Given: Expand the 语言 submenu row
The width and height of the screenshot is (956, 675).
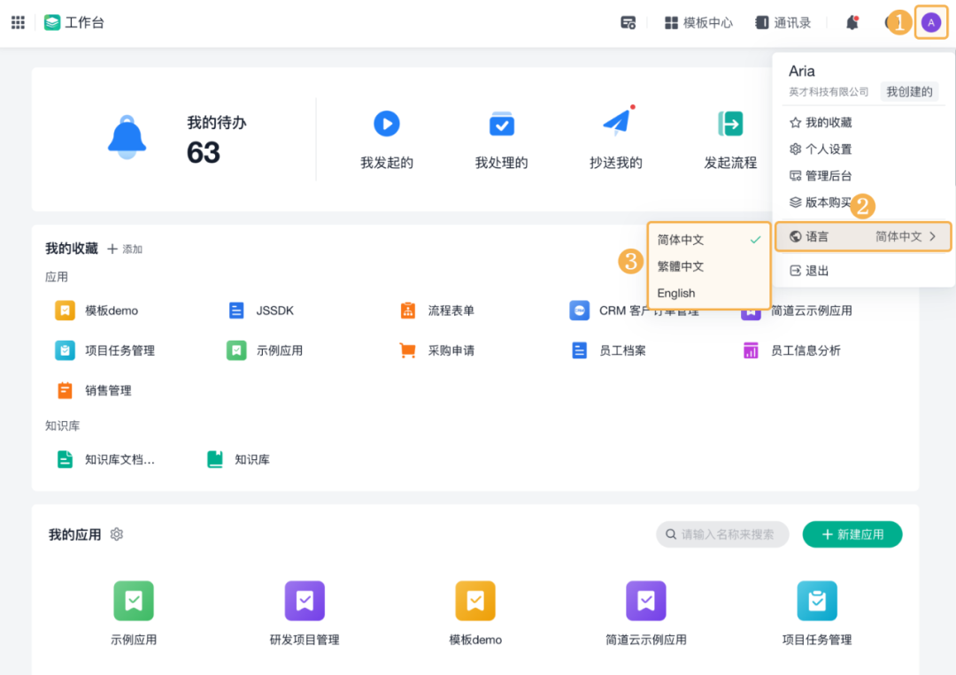Looking at the screenshot, I should [x=863, y=236].
